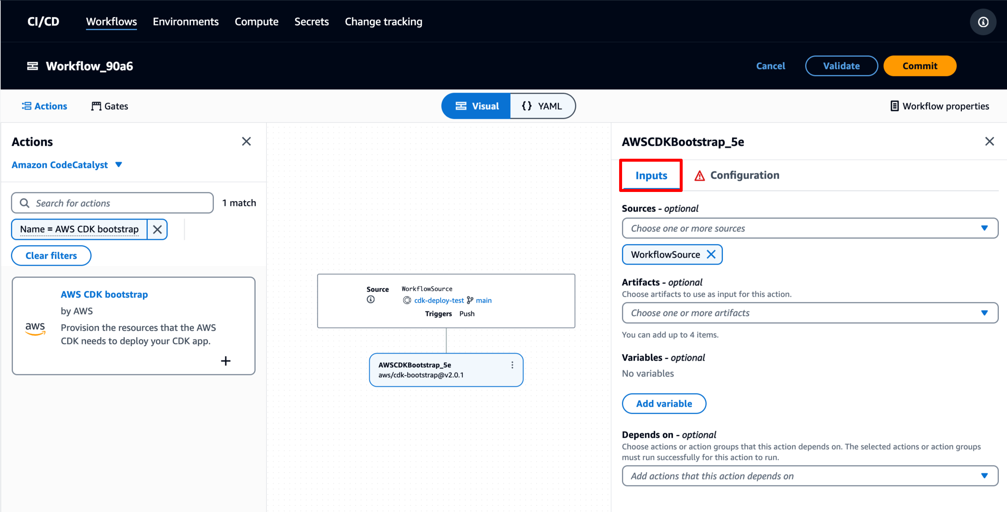
Task: Open the Environments tab
Action: pos(186,22)
